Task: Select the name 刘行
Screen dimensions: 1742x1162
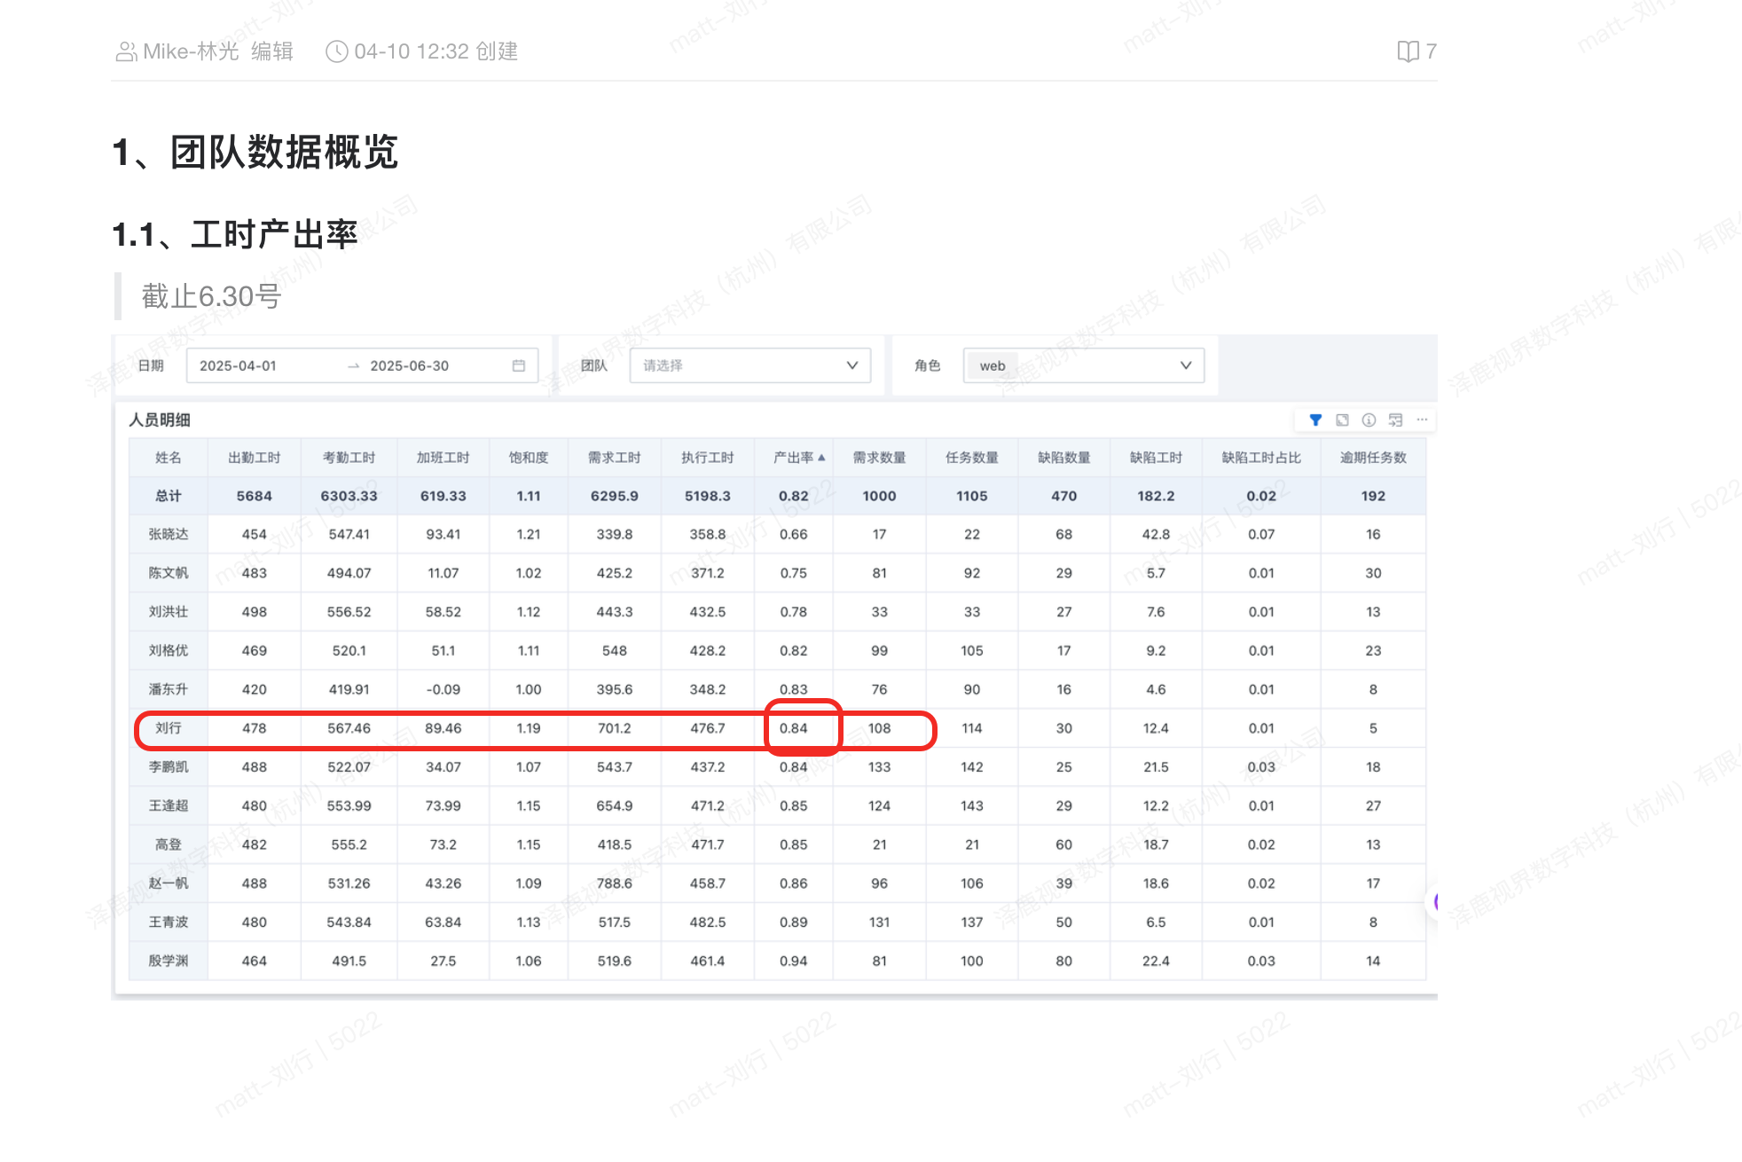Action: [x=169, y=728]
